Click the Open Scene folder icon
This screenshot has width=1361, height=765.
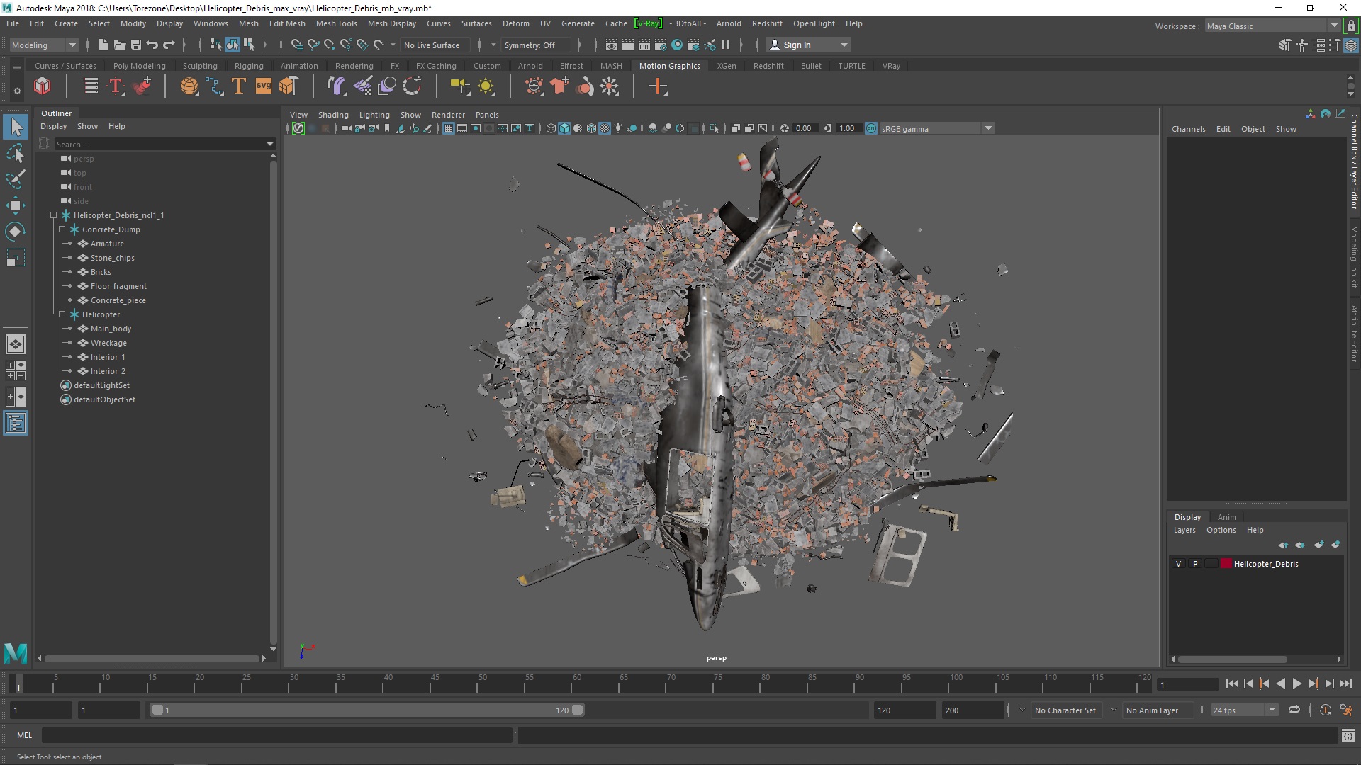click(120, 45)
